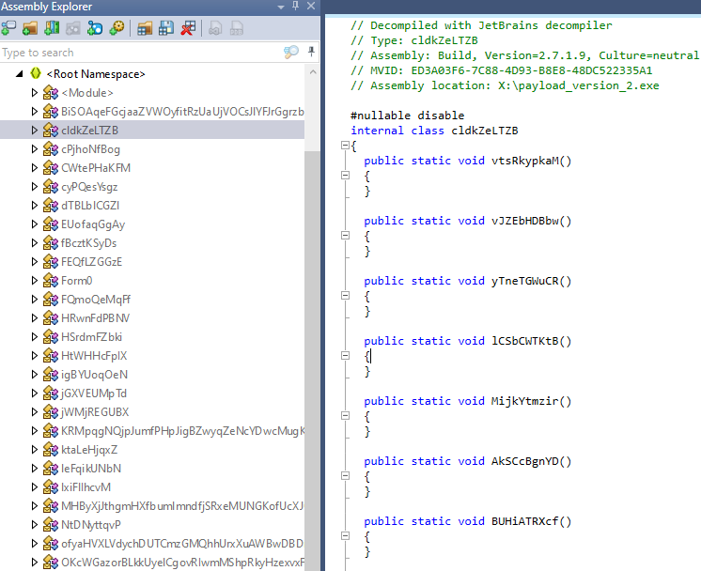Collapse the BUHiATRXcf method fold
This screenshot has width=701, height=571.
click(345, 535)
